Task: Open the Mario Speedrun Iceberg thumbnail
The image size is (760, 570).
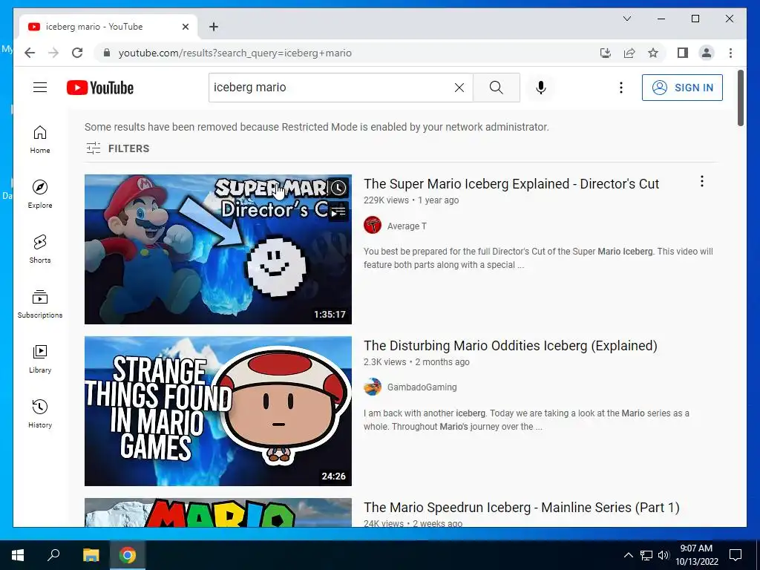Action: tap(218, 512)
